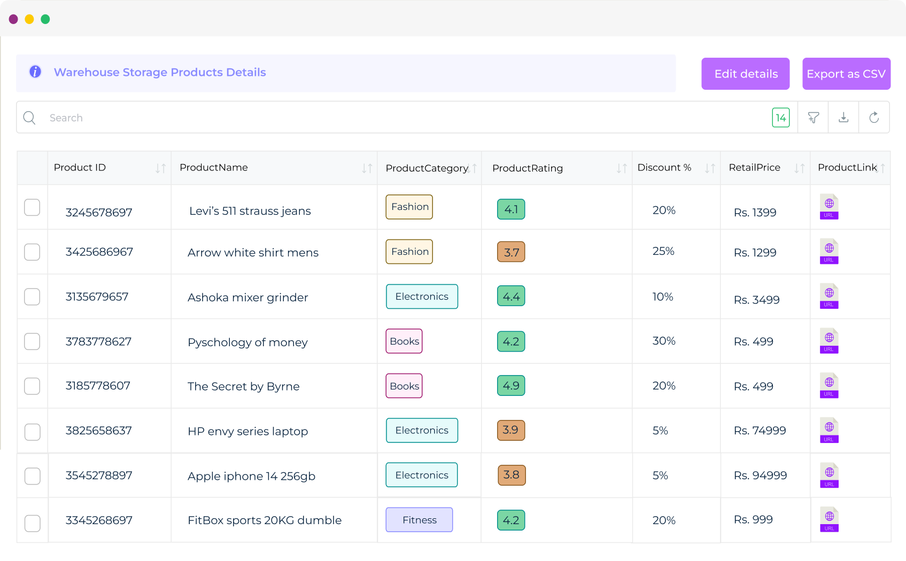Sort the ProductRating column
The height and width of the screenshot is (561, 906).
click(x=621, y=168)
